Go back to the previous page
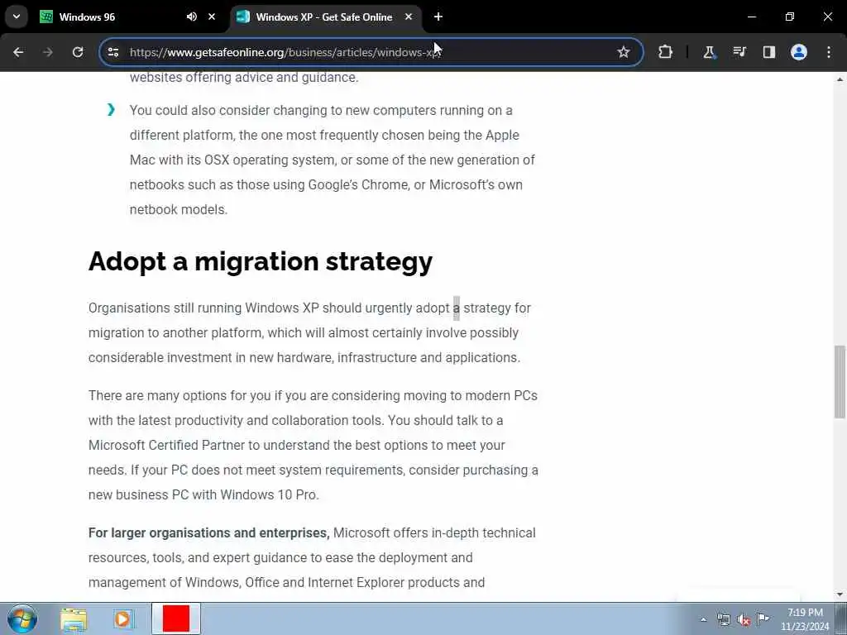 [18, 52]
